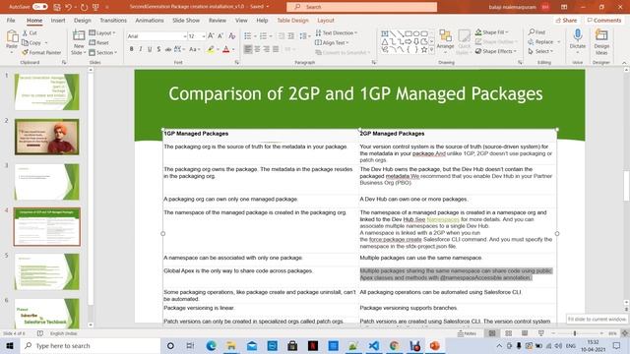Open the Layout dropdown

(x=102, y=32)
